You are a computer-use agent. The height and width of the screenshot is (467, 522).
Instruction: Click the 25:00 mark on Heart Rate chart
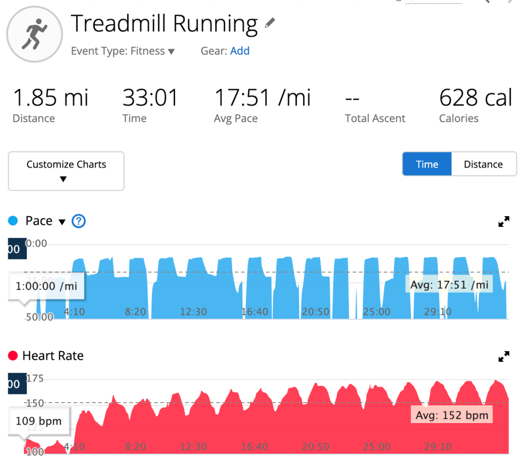coord(377,447)
